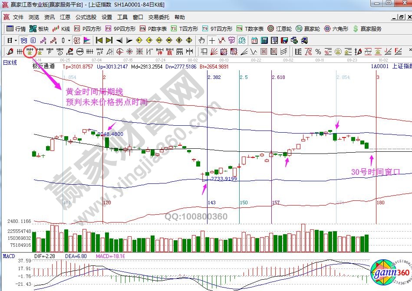Toggle the highlighted pink 权 toolbar button
412x291 pixels.
pyautogui.click(x=77, y=40)
